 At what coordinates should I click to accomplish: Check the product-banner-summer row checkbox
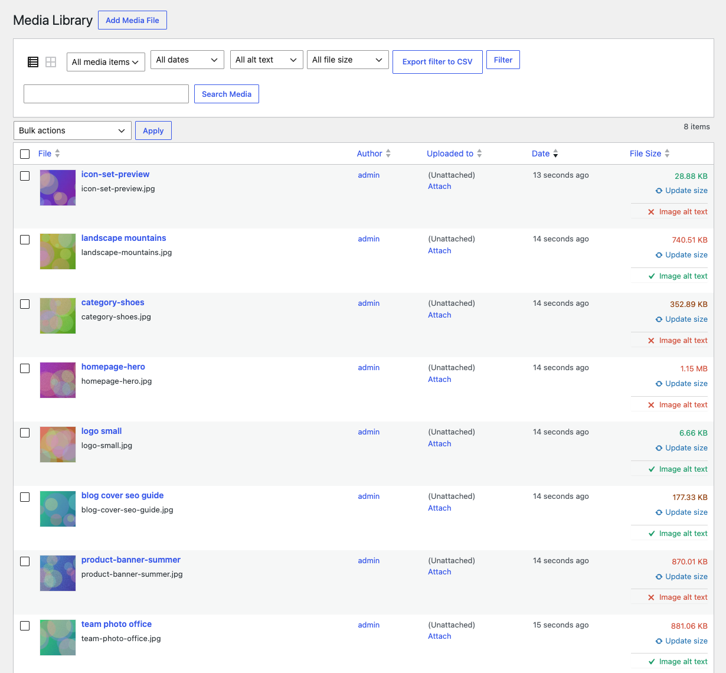pyautogui.click(x=25, y=561)
